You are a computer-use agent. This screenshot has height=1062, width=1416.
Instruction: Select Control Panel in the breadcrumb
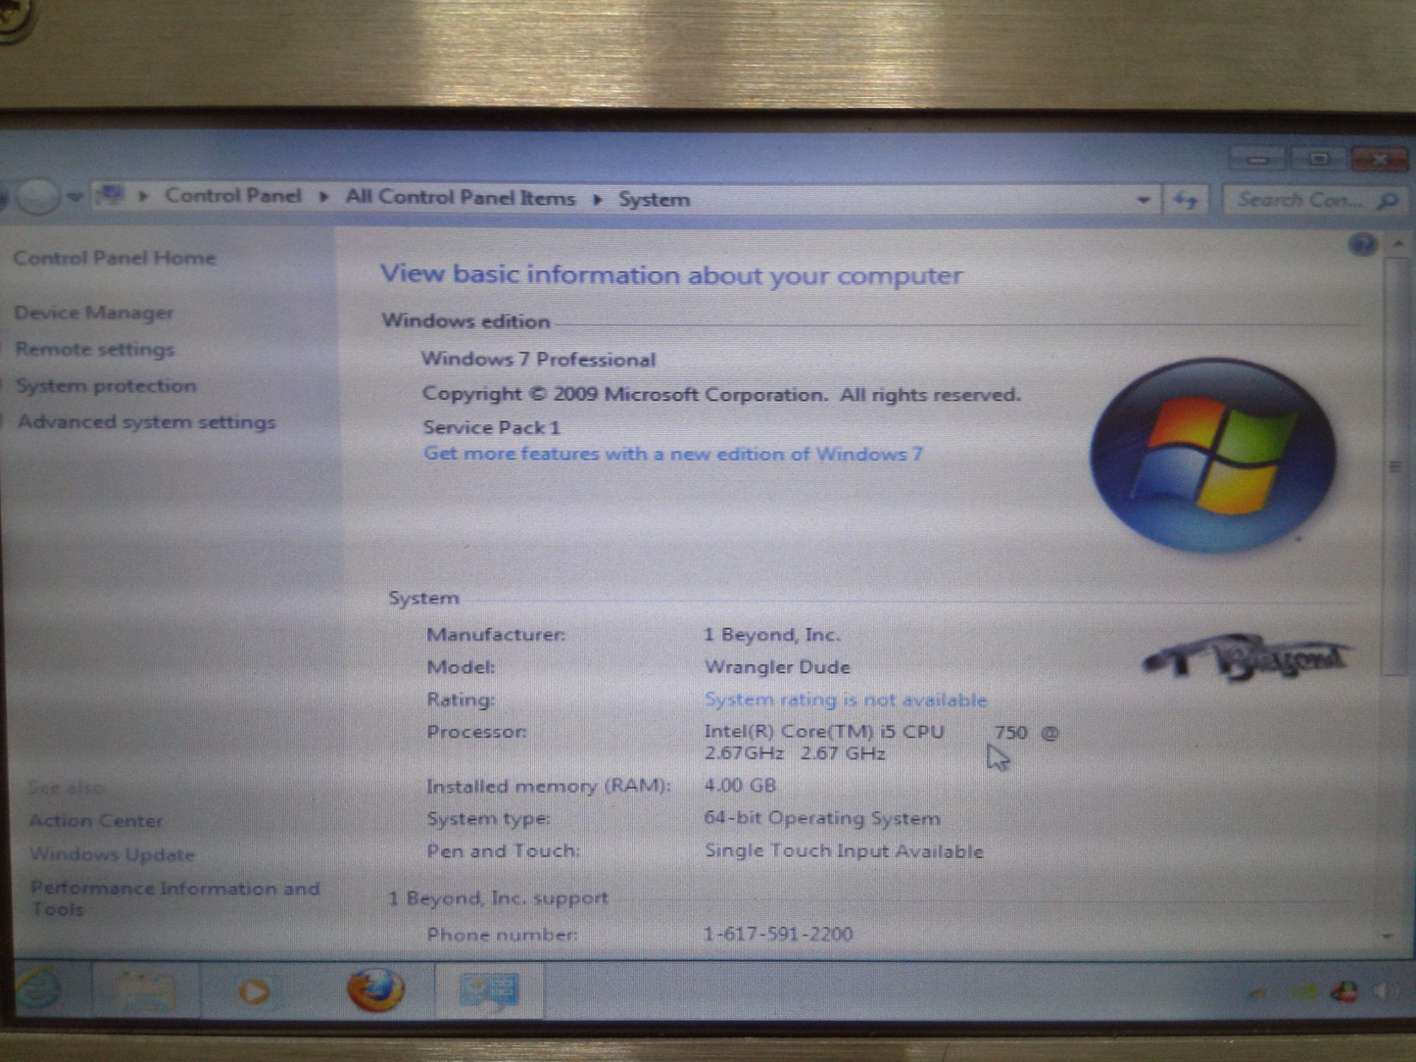tap(232, 196)
